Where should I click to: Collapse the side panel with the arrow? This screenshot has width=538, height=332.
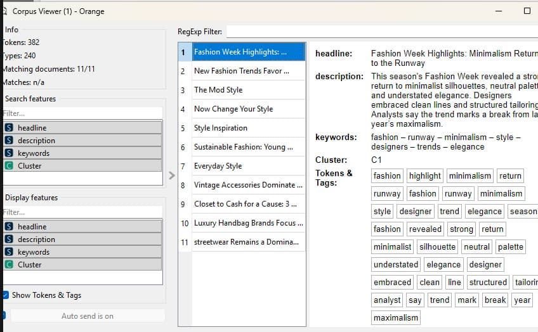172,176
